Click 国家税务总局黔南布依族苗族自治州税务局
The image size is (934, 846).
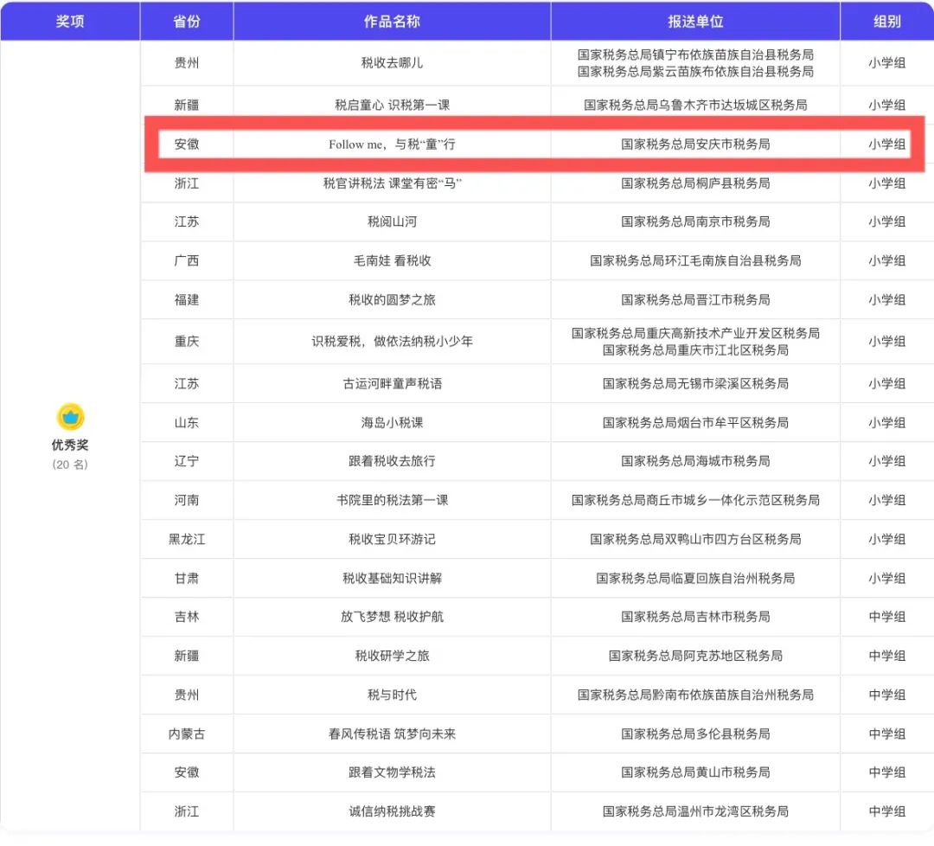coord(695,695)
